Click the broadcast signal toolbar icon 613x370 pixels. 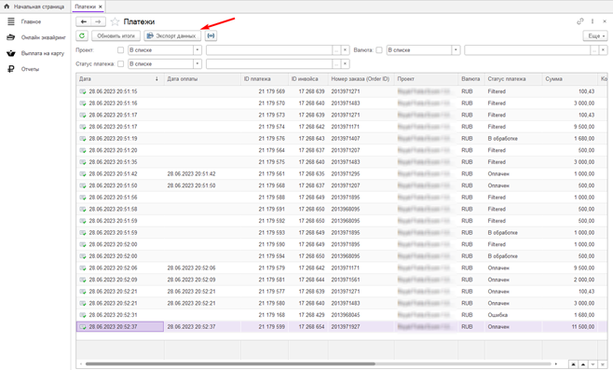tap(211, 35)
